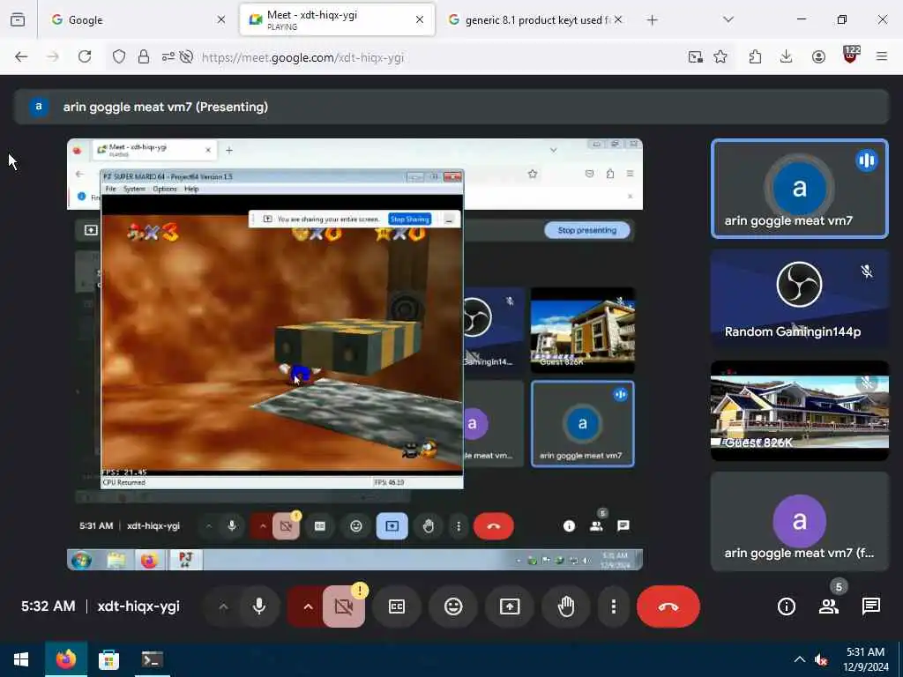903x677 pixels.
Task: Open a new browser tab
Action: point(652,19)
